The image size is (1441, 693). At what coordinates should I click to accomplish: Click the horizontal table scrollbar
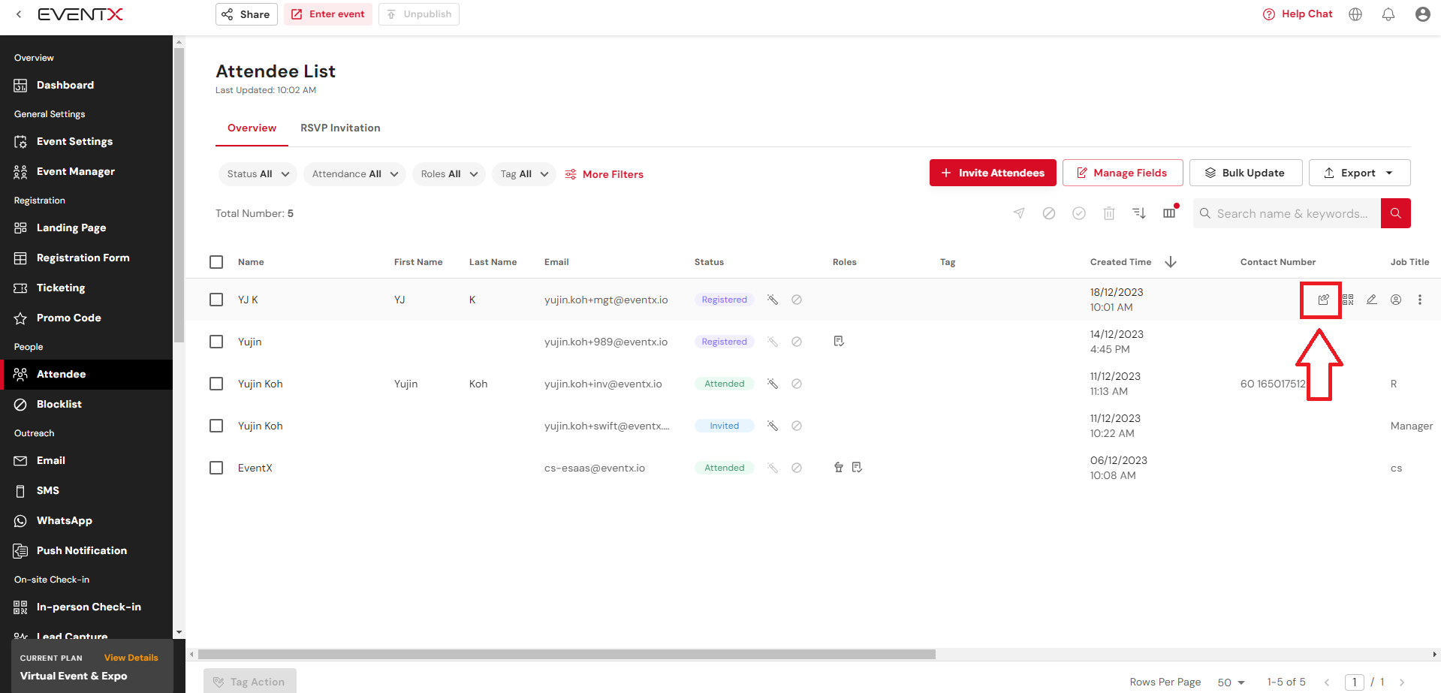(566, 655)
